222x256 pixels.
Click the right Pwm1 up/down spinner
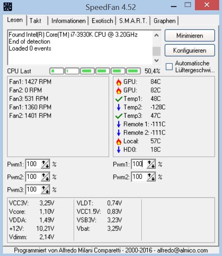(151, 164)
